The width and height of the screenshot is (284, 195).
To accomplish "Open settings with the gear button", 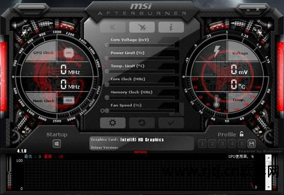I will coord(113,123).
